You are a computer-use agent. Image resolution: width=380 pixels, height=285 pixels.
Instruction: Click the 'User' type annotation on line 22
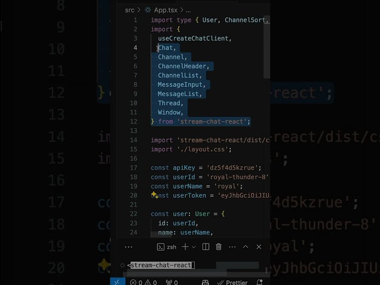click(202, 214)
